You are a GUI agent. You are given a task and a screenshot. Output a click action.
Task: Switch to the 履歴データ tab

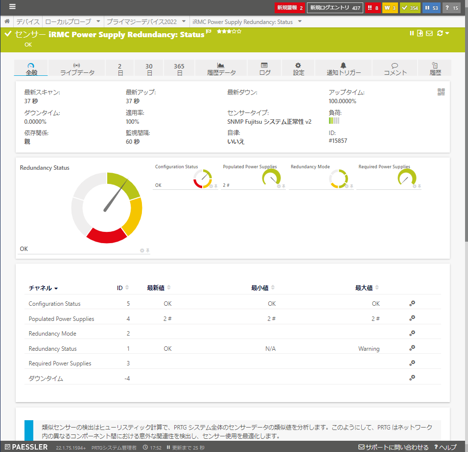[221, 68]
